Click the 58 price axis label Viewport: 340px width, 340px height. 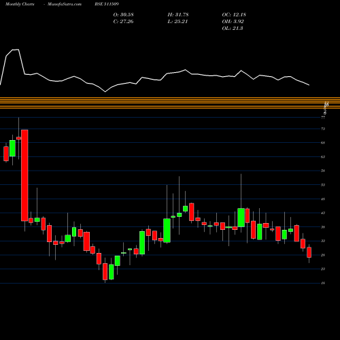click(323, 171)
